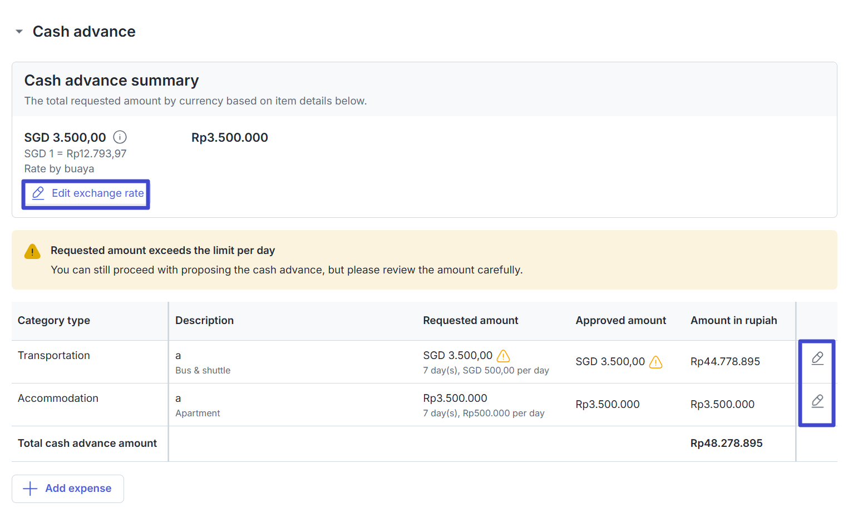Select the Accommodation category cell
Viewport: 848px width, 523px height.
[x=58, y=399]
